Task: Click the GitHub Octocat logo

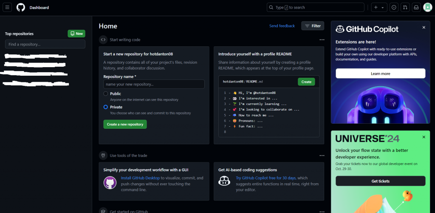Action: (21, 7)
